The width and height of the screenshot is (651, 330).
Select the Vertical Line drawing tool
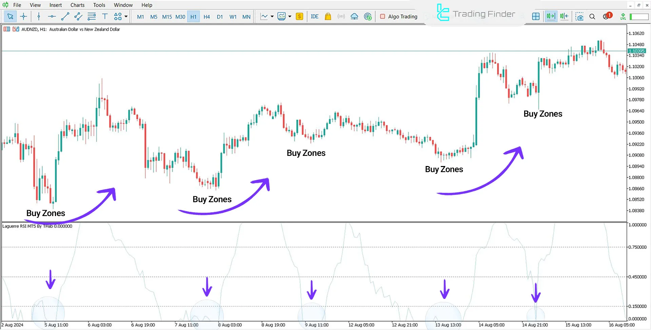click(39, 16)
